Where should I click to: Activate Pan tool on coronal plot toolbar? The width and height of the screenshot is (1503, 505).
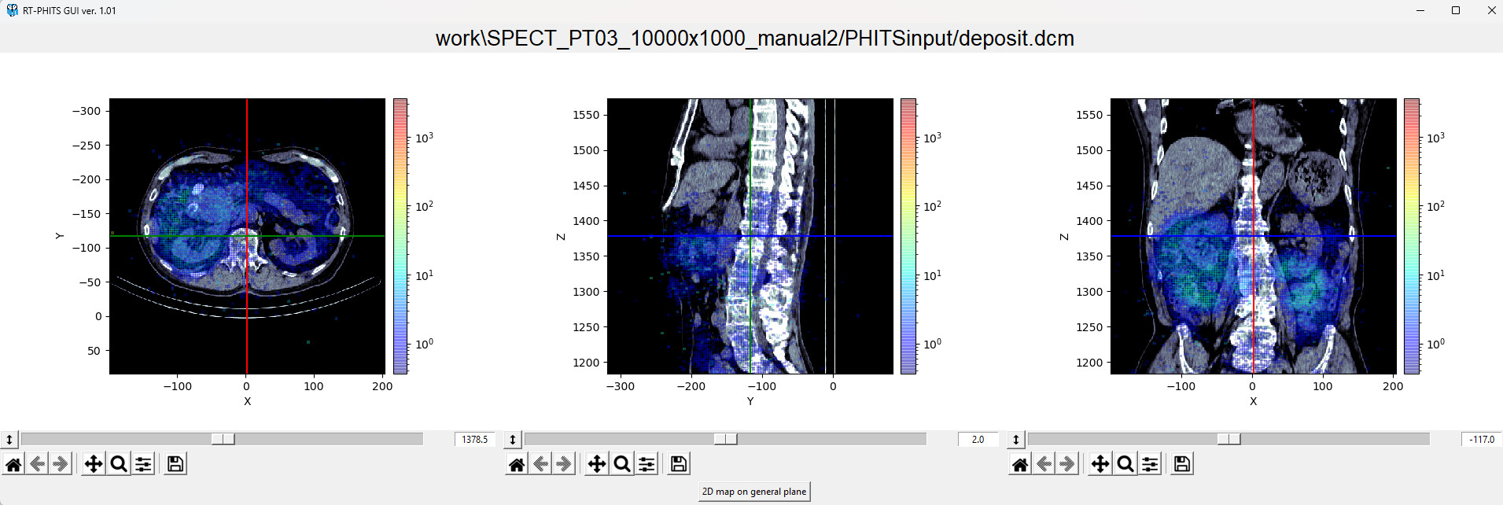click(1100, 464)
